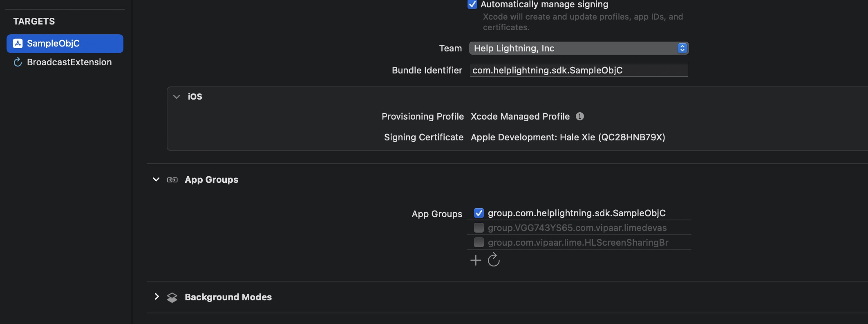The image size is (868, 324).
Task: Click the Provisioning Profile label
Action: 423,117
